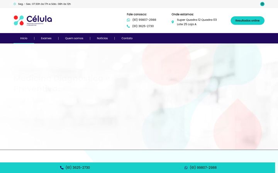
Task: Open Resultados online button
Action: [x=247, y=20]
